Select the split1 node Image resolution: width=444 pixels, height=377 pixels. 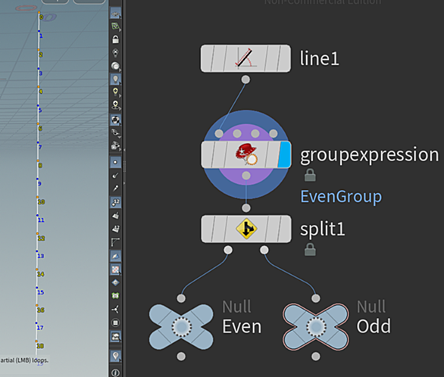246,229
